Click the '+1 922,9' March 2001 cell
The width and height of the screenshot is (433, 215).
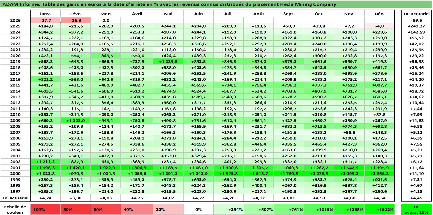pyautogui.click(x=106, y=168)
